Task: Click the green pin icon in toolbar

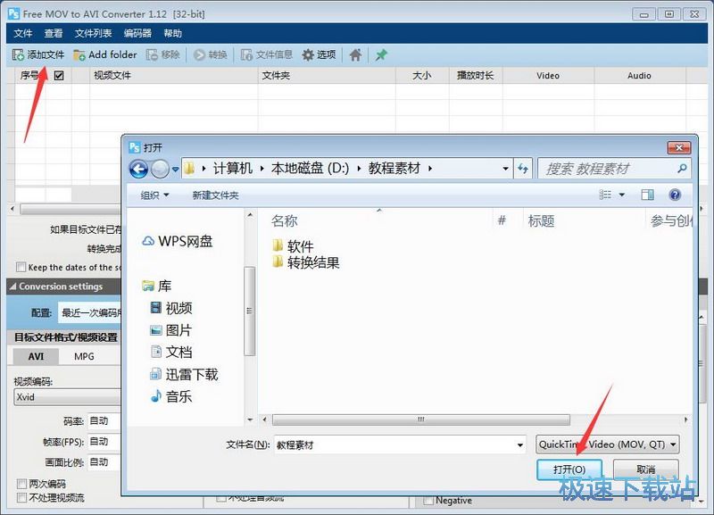Action: [381, 54]
